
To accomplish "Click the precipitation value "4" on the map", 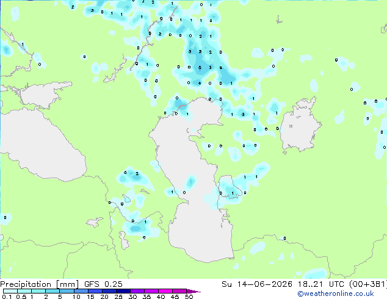I will (200, 83).
